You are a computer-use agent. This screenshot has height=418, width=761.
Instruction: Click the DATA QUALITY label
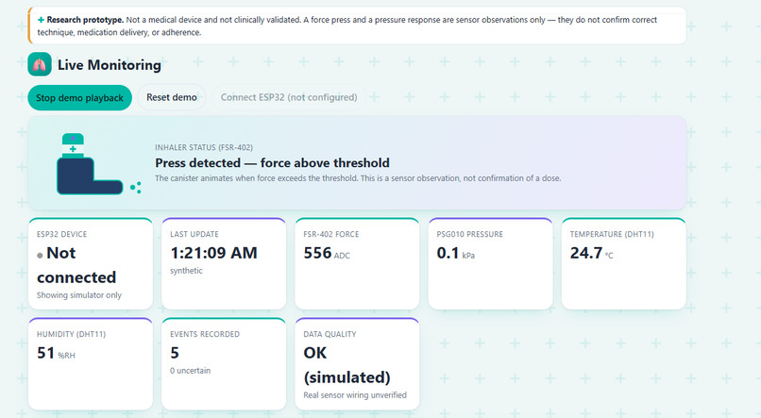330,334
